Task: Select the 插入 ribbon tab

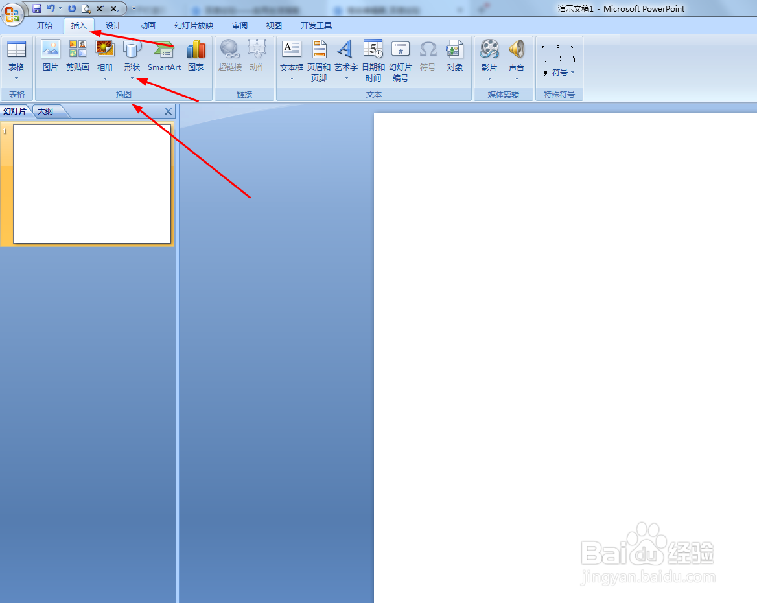Action: tap(78, 25)
